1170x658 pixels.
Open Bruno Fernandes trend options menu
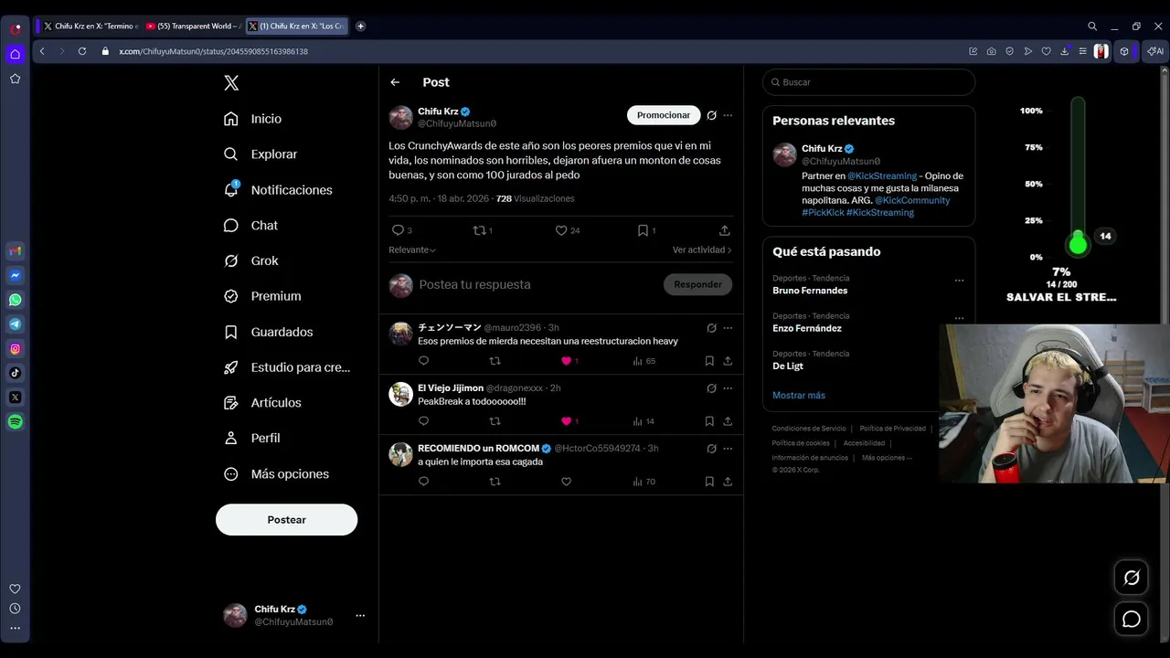959,281
